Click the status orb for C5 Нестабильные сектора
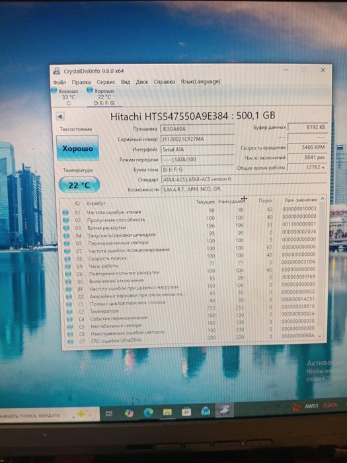The width and height of the screenshot is (347, 463). [x=70, y=327]
